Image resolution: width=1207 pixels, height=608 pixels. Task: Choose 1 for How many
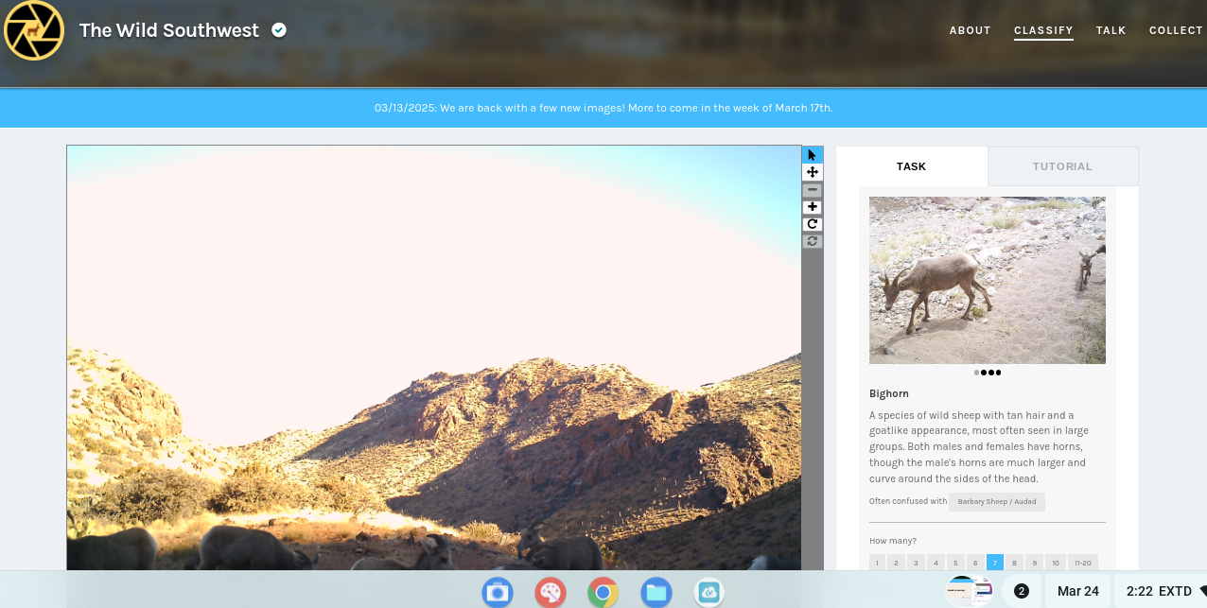[x=877, y=563]
